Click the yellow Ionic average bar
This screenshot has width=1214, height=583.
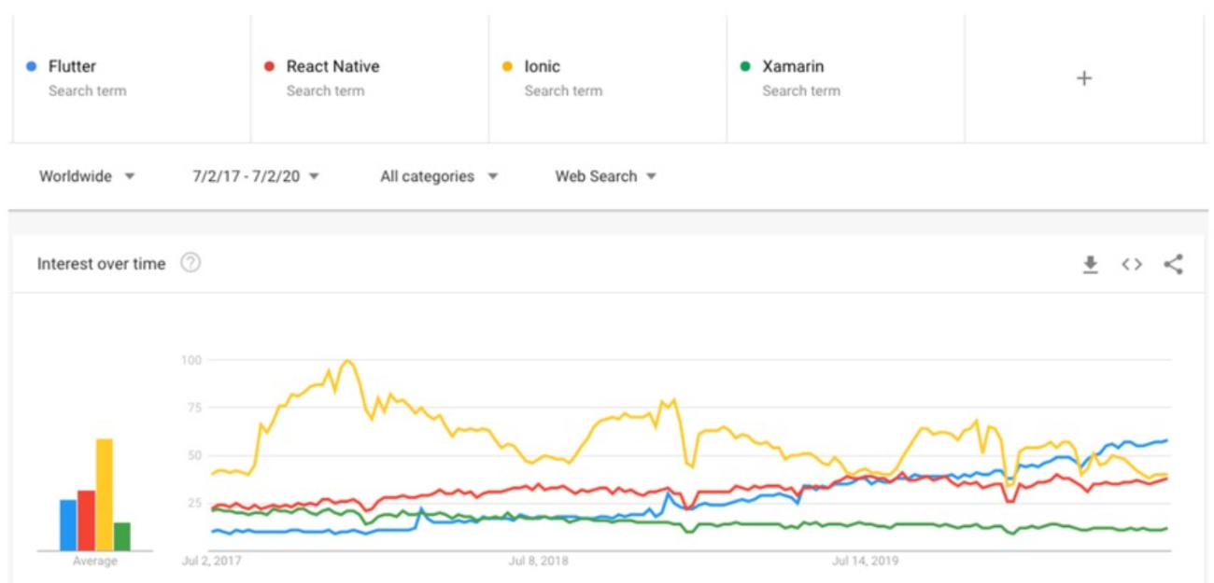104,494
